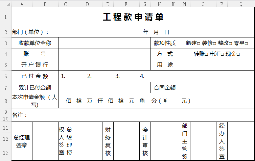Select column A header

tap(22, 4)
